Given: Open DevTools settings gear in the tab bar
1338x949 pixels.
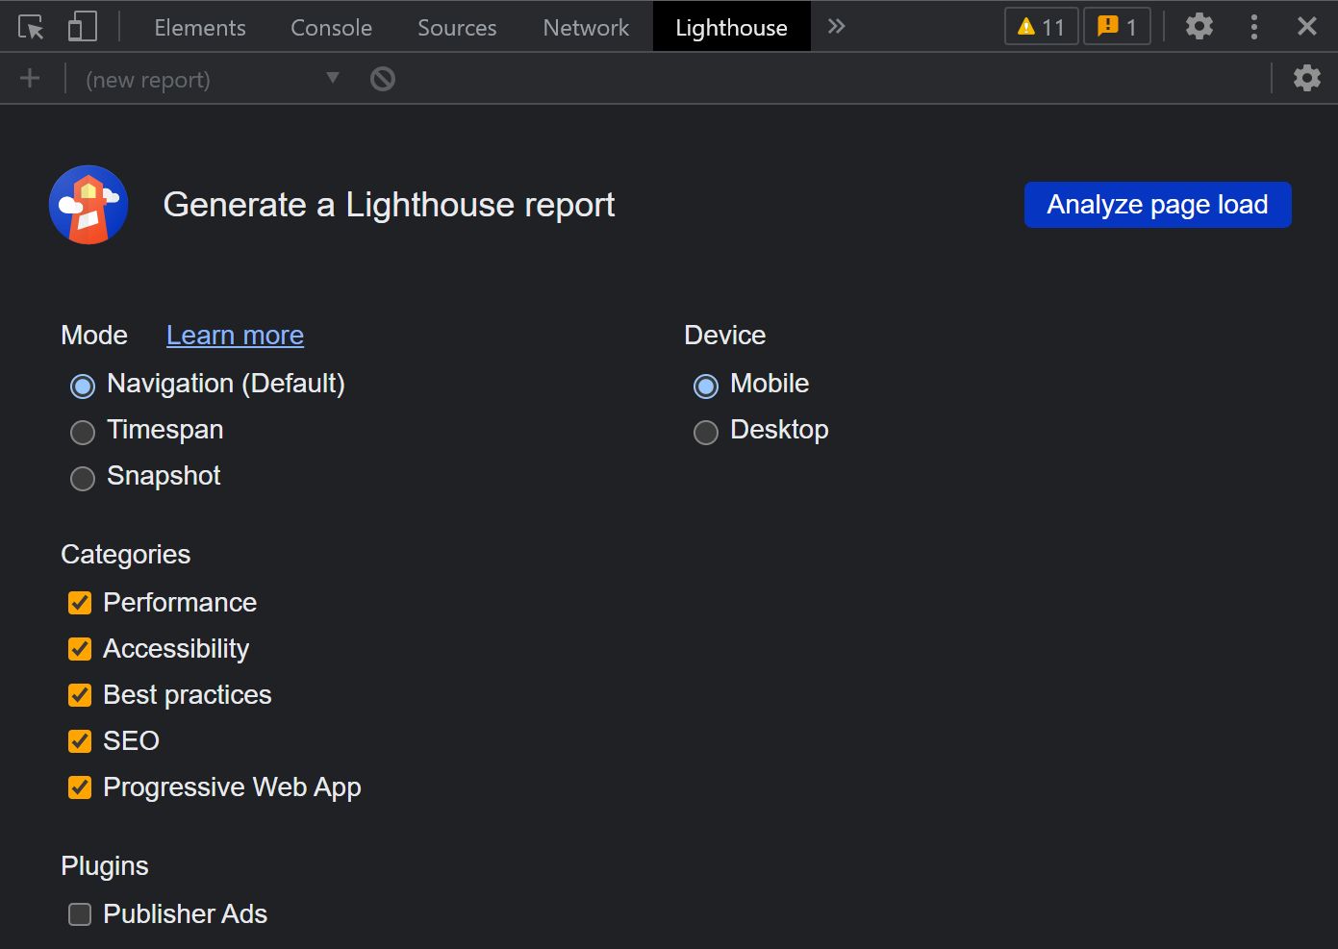Looking at the screenshot, I should pos(1199,26).
